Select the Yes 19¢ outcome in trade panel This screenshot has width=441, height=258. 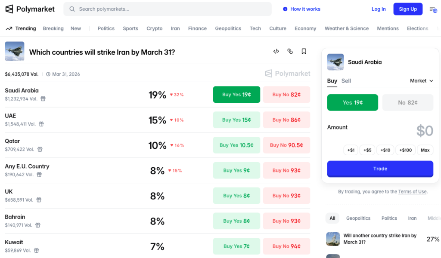coord(352,103)
